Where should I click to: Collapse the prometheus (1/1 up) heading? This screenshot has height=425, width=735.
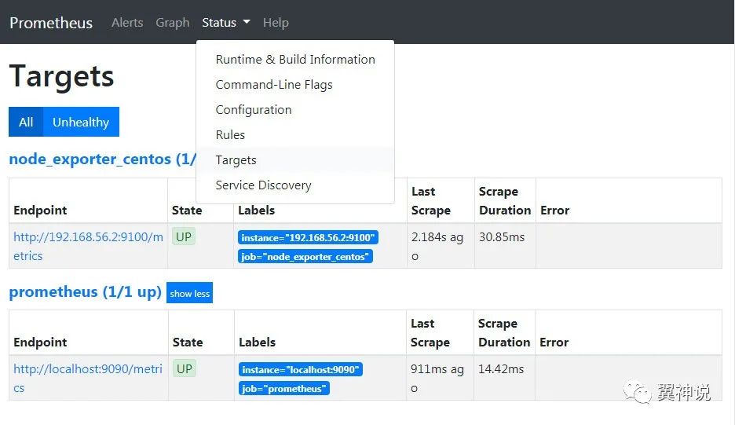85,292
